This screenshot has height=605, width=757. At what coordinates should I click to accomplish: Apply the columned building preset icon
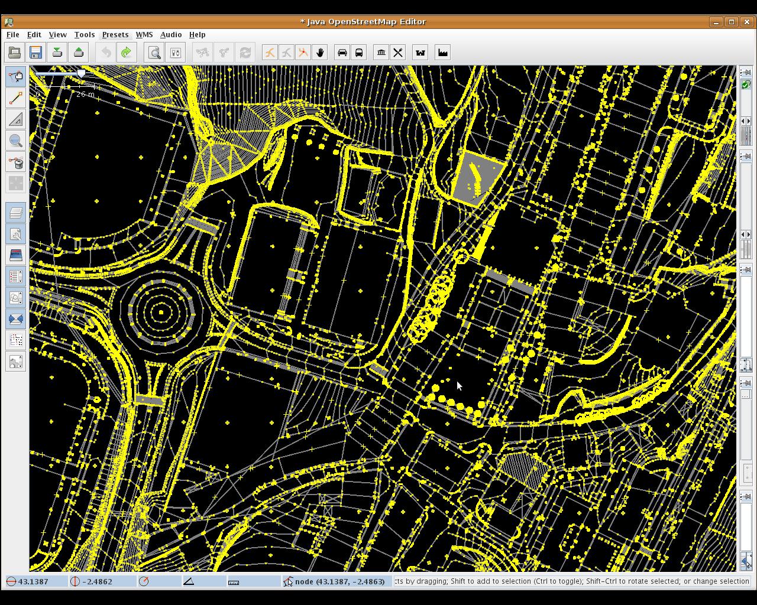pyautogui.click(x=381, y=53)
